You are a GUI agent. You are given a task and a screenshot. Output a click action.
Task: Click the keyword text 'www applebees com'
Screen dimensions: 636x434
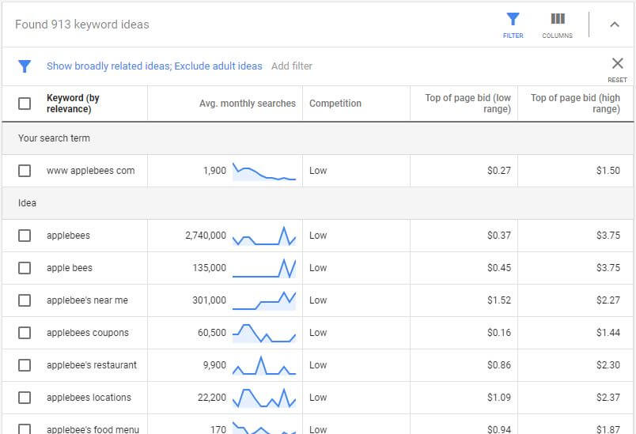click(90, 171)
